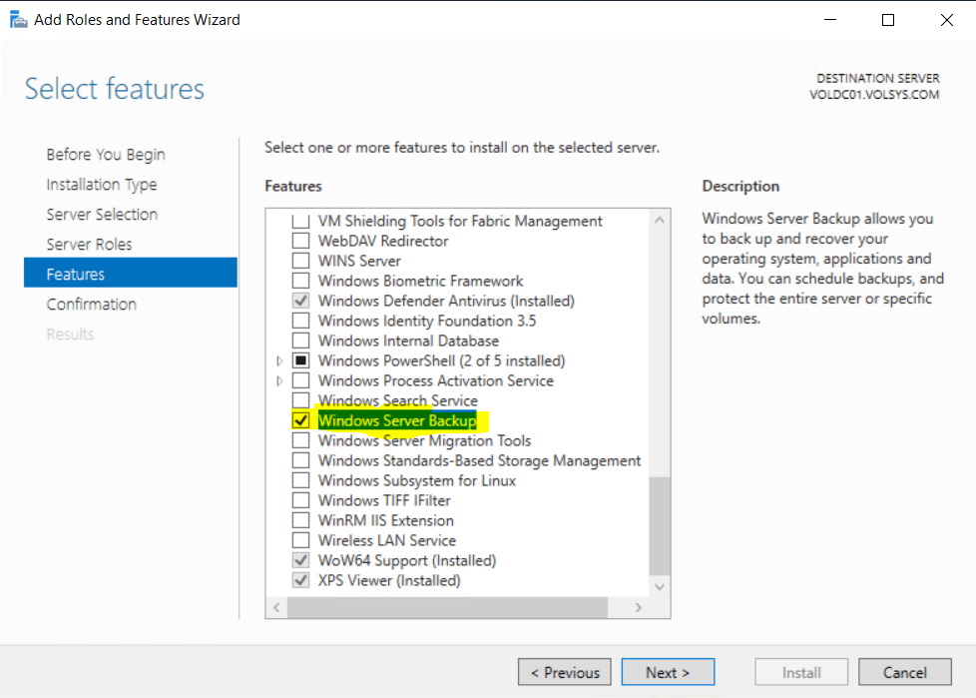The image size is (976, 698).
Task: Click horizontal scrollbar left arrow
Action: [275, 607]
